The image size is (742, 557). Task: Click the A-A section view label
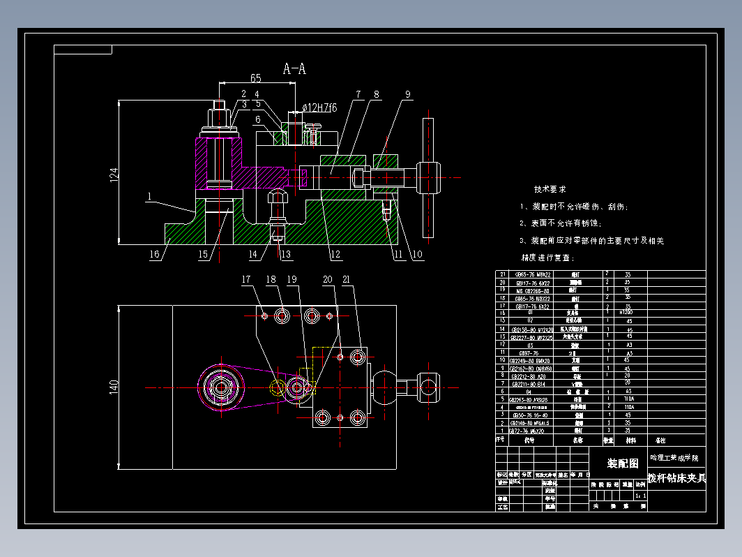pos(294,69)
